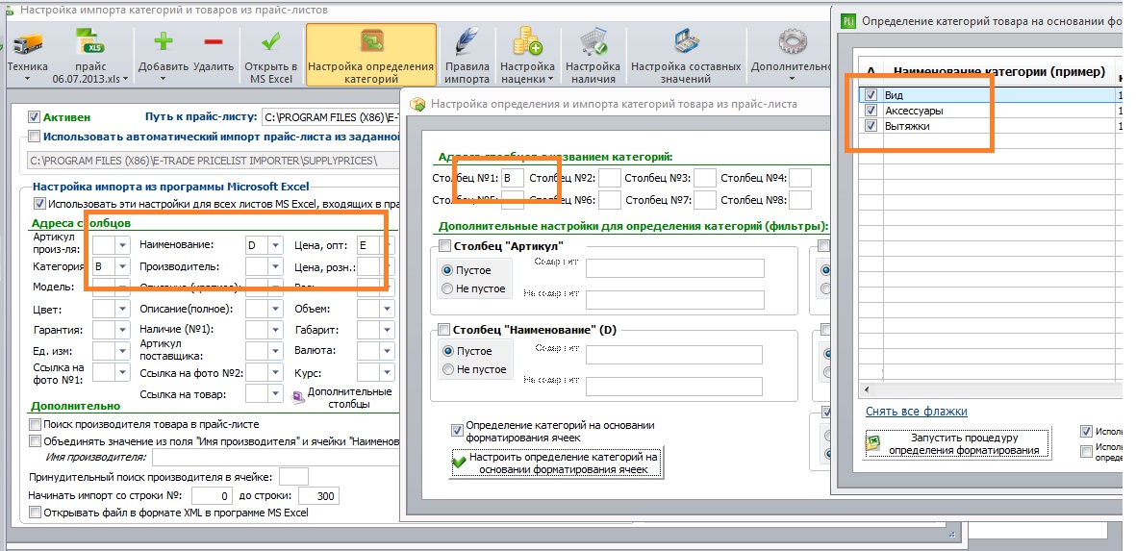
Task: Click Начинать импорт со строки field
Action: pos(213,496)
